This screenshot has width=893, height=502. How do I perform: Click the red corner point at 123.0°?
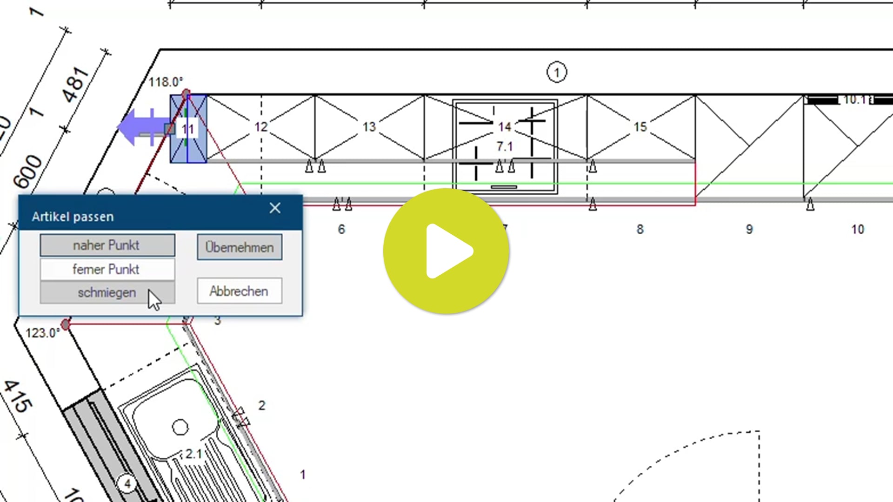pyautogui.click(x=66, y=324)
